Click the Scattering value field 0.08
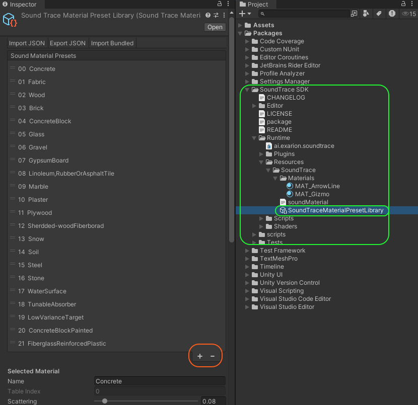Viewport: 418px width, 405px height. 213,401
